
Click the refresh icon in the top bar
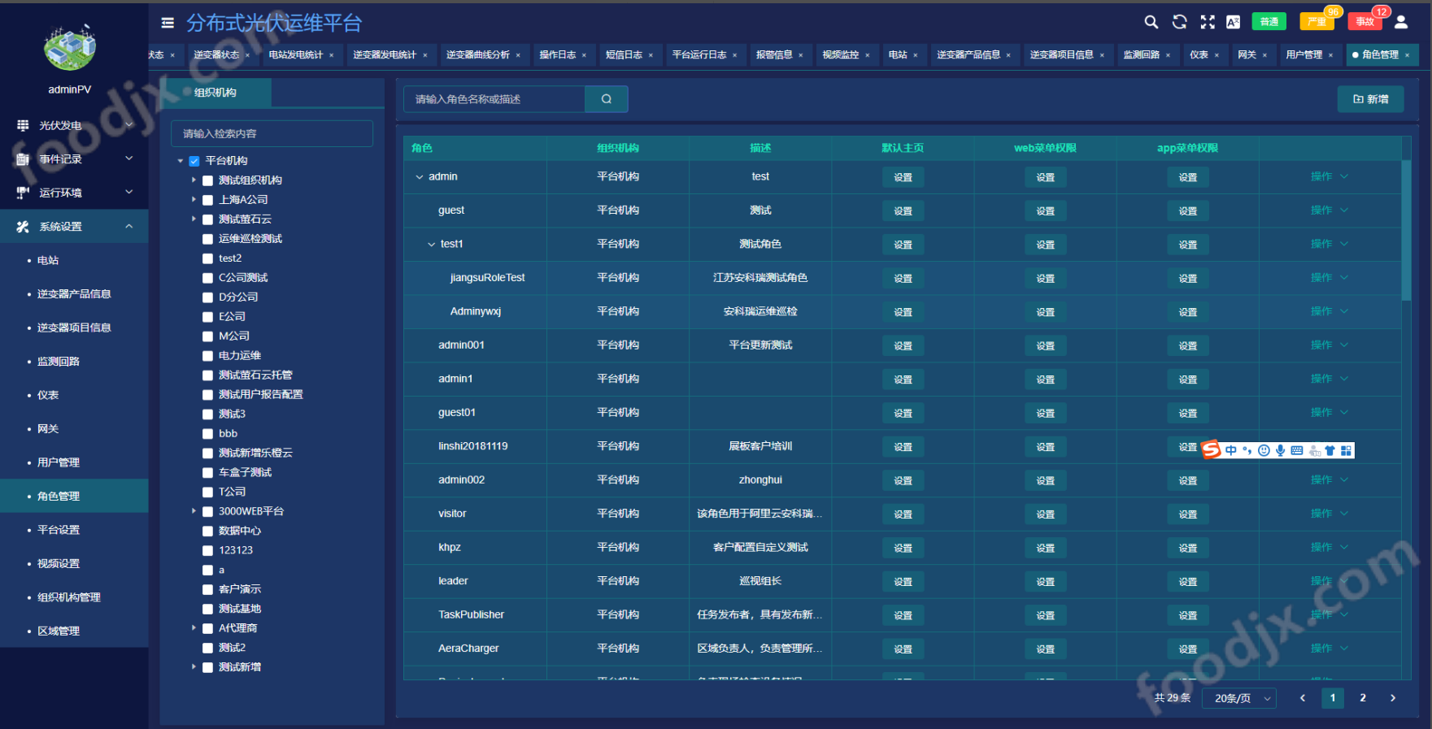click(1179, 22)
